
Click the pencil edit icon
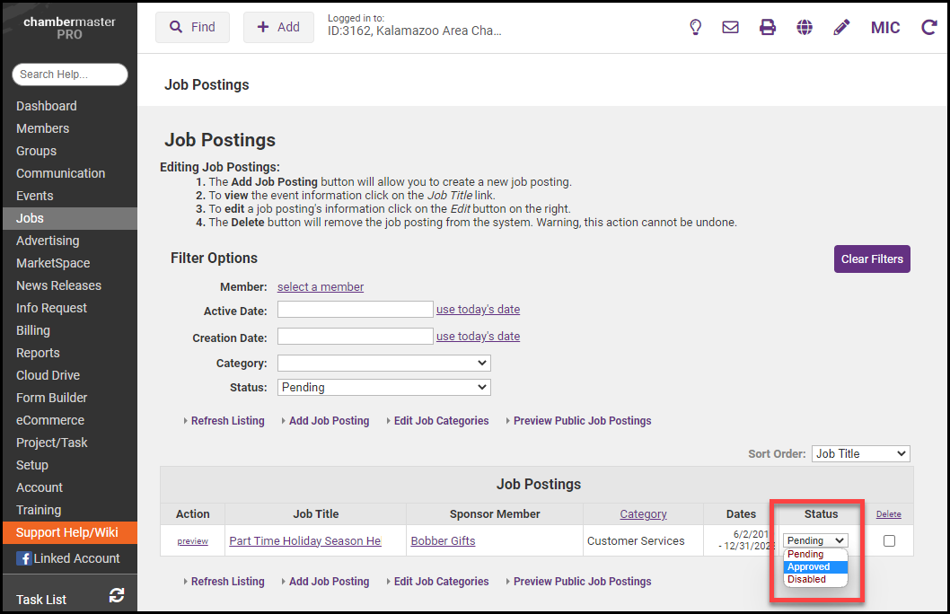[x=841, y=27]
